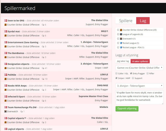Click the Opprett utlysning button
The width and height of the screenshot is (166, 131).
tap(127, 109)
